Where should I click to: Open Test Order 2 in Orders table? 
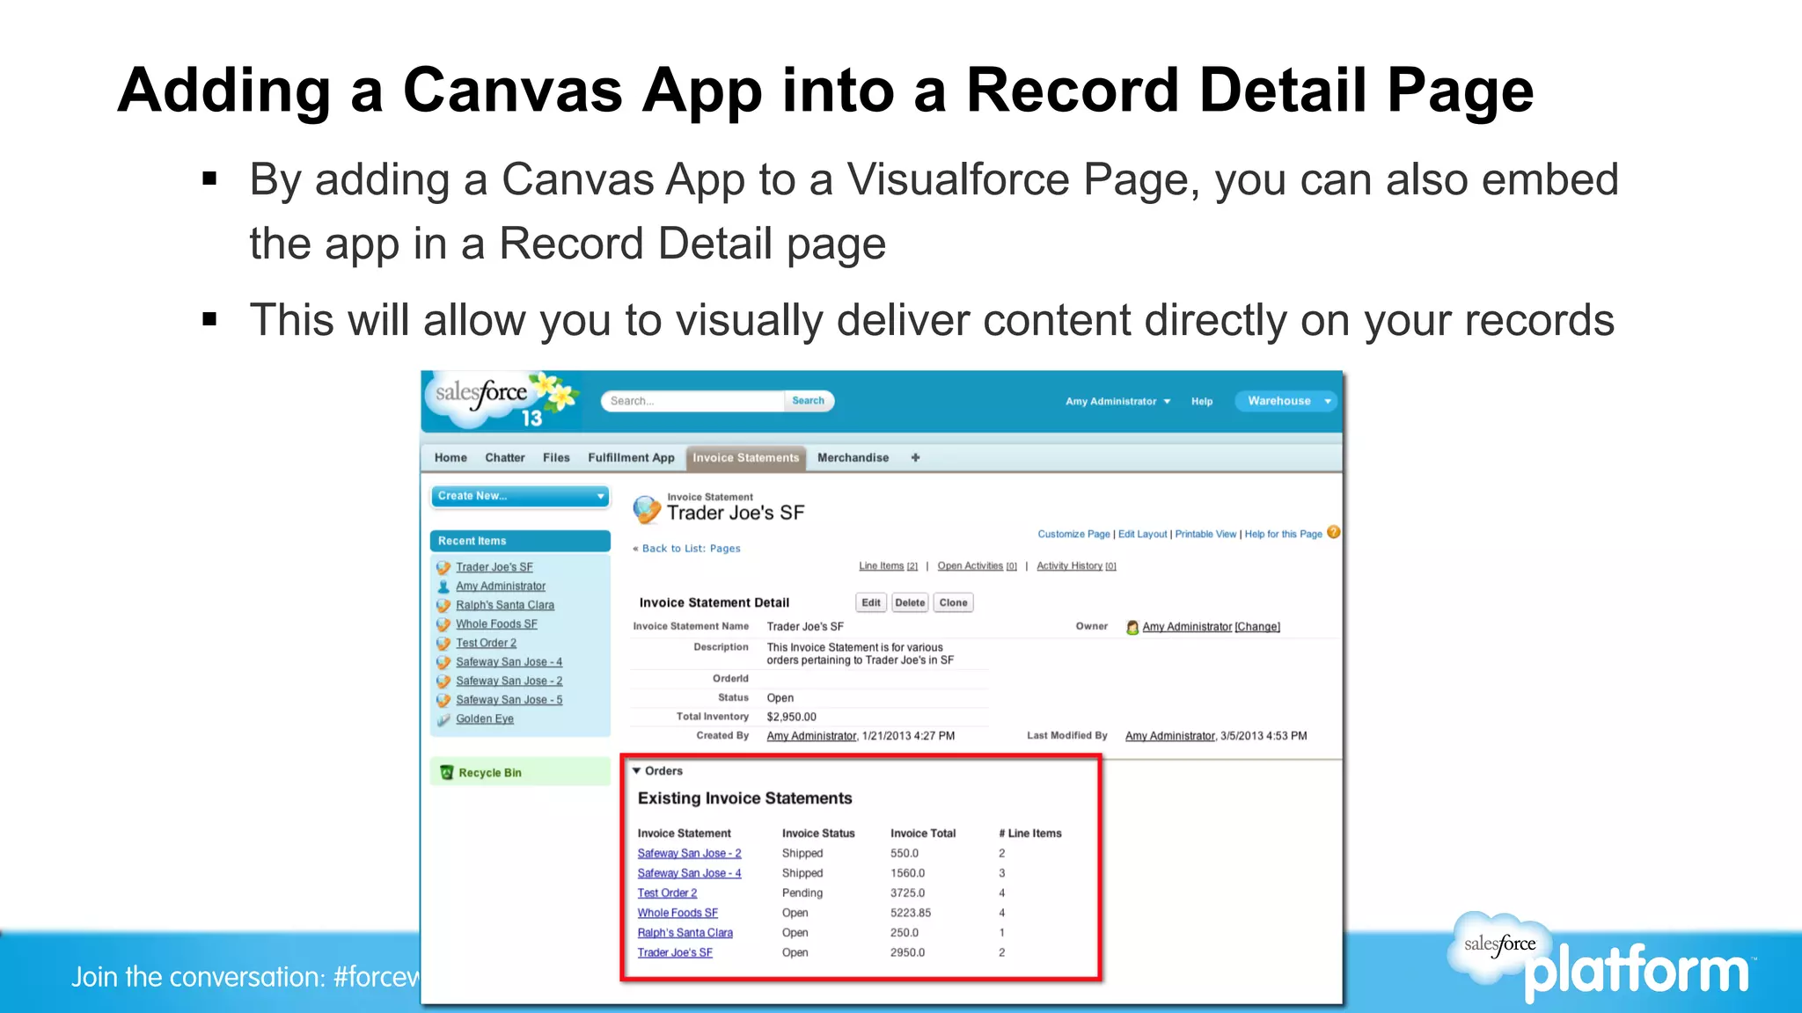(x=667, y=893)
